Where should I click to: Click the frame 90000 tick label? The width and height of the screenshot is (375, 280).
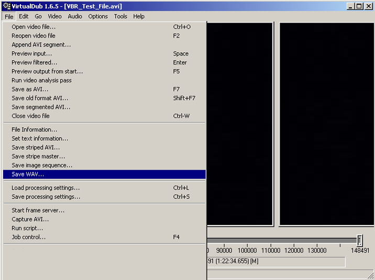(x=224, y=250)
